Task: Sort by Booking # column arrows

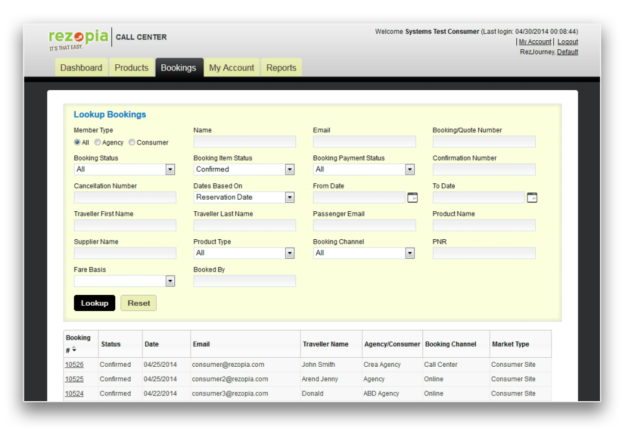Action: 74,350
